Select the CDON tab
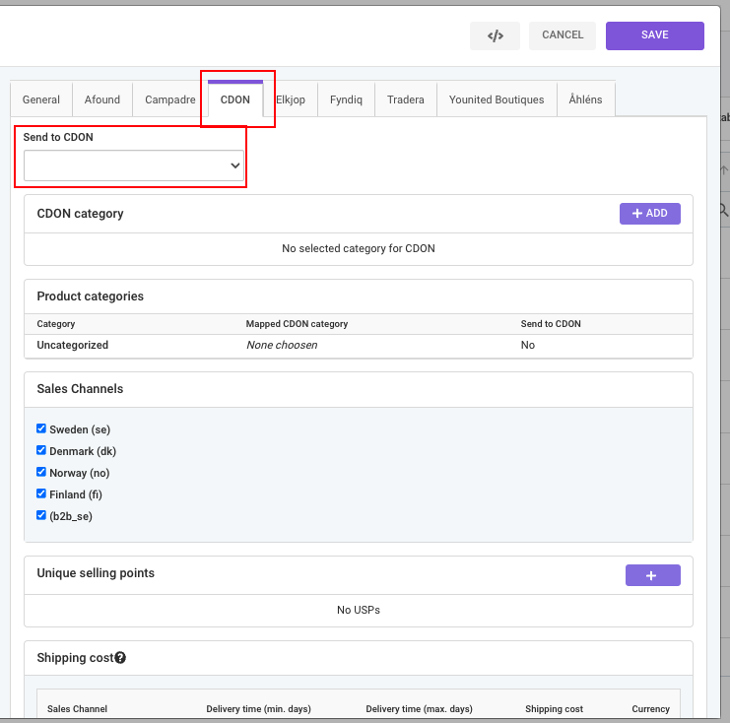This screenshot has width=730, height=723. (x=235, y=99)
